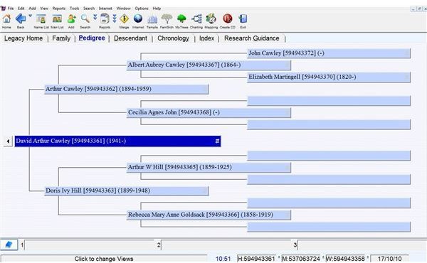Open the Reports toolbar icon
Screen dimensions: 427x263
(105, 19)
